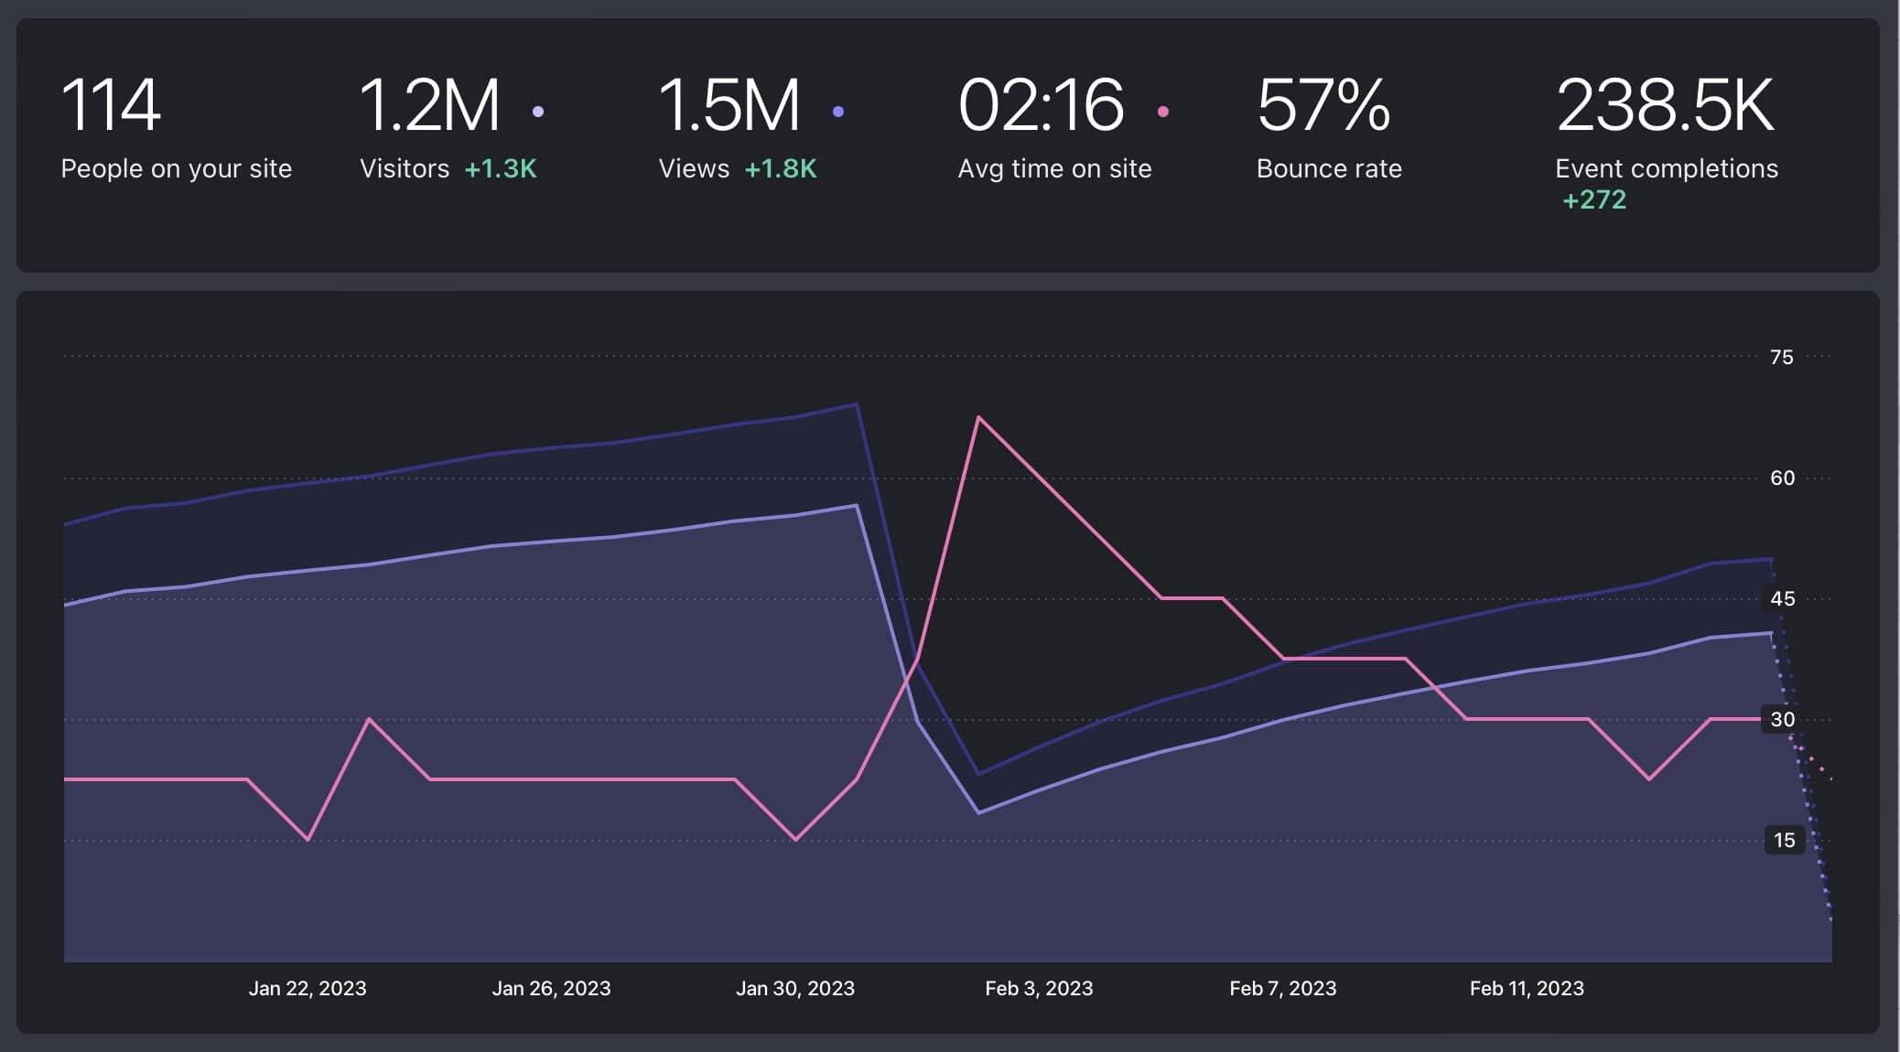
Task: Select the Feb 3, 2023 axis label
Action: [1039, 988]
